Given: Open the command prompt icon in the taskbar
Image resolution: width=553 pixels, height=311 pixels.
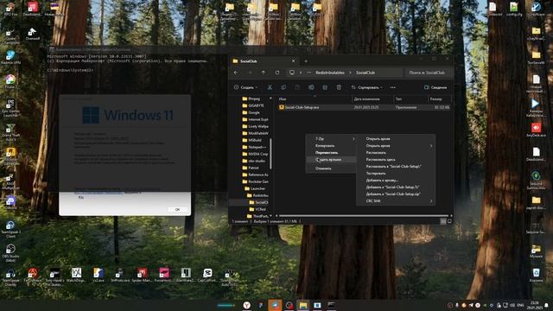Looking at the screenshot, I should (x=331, y=305).
